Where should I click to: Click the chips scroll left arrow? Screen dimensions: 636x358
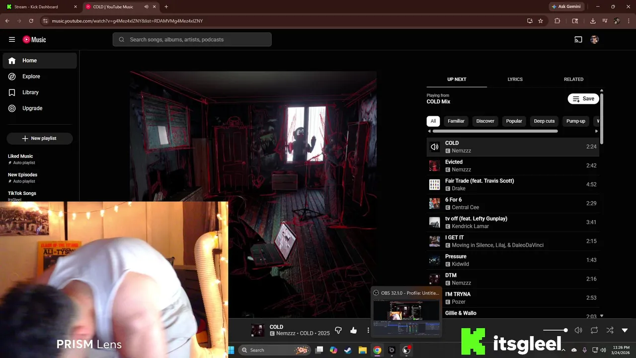coord(429,131)
